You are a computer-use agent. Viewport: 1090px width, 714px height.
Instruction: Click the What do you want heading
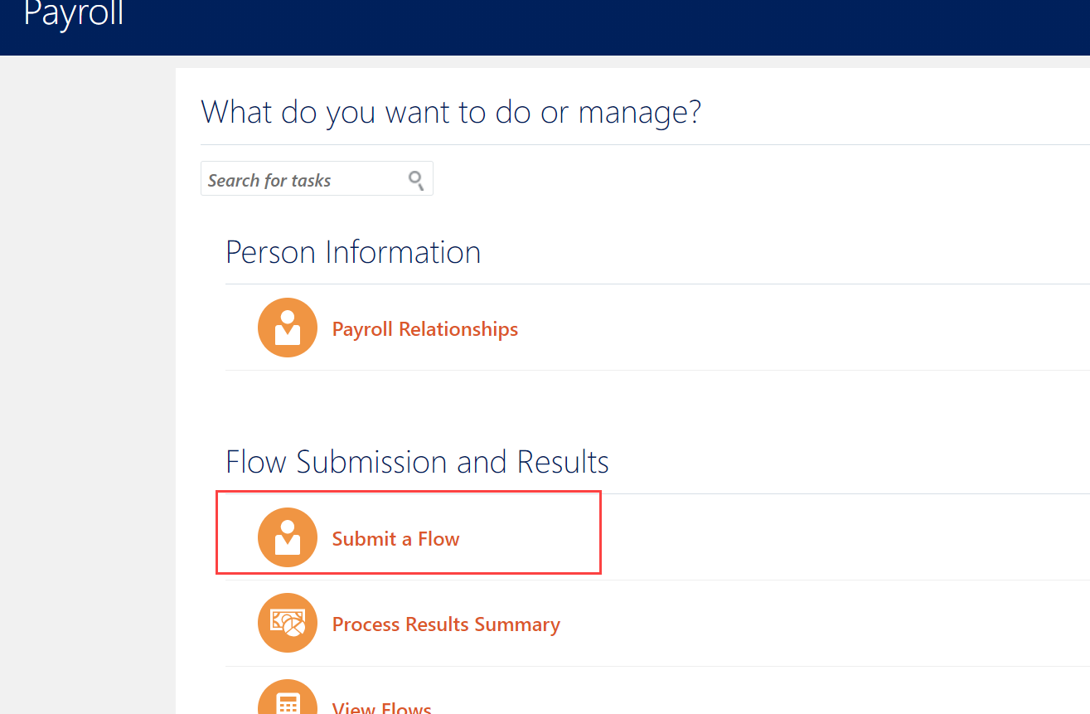coord(450,111)
